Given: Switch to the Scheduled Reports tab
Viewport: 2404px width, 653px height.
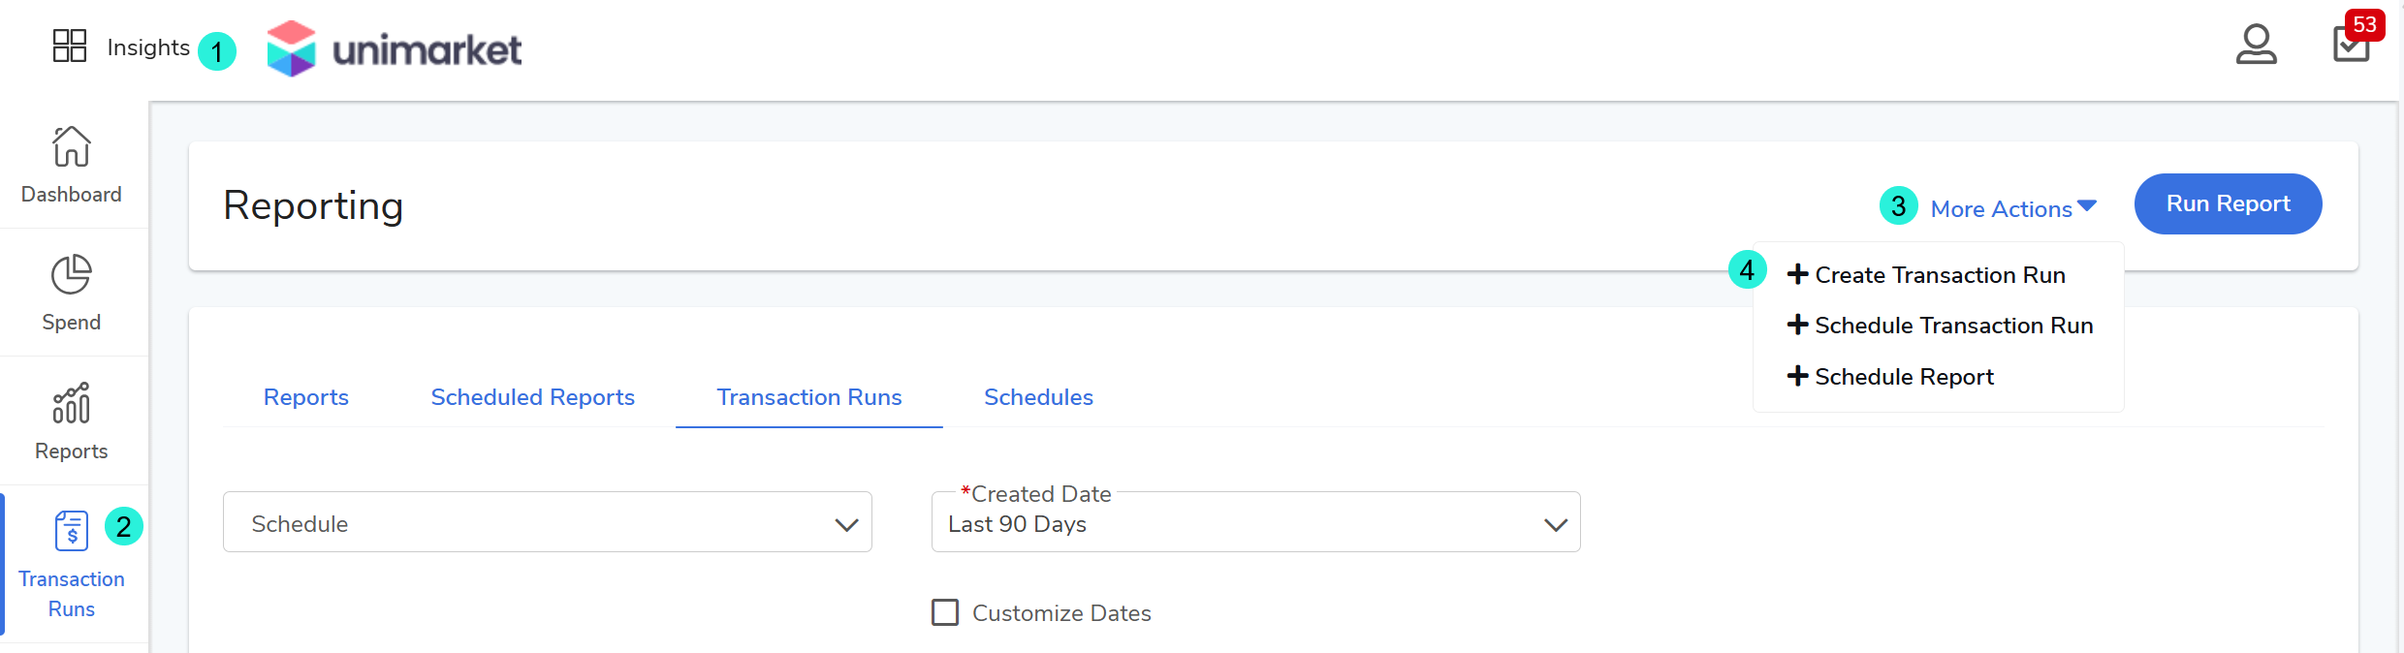Looking at the screenshot, I should [532, 397].
